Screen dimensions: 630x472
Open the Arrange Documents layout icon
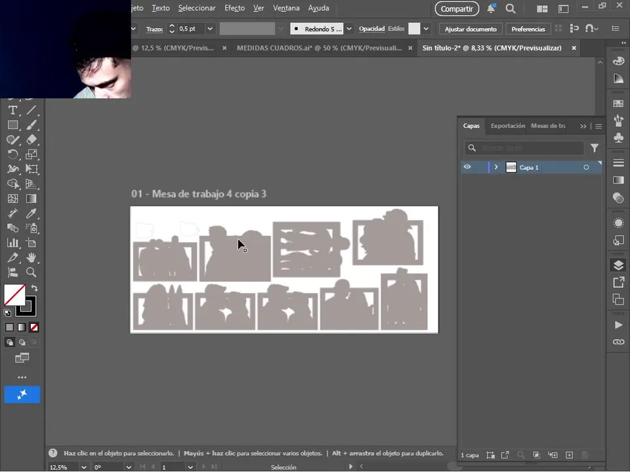click(542, 9)
